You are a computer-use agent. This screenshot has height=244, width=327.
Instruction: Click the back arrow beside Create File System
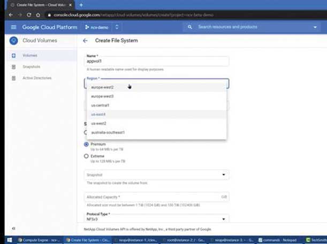click(x=85, y=41)
